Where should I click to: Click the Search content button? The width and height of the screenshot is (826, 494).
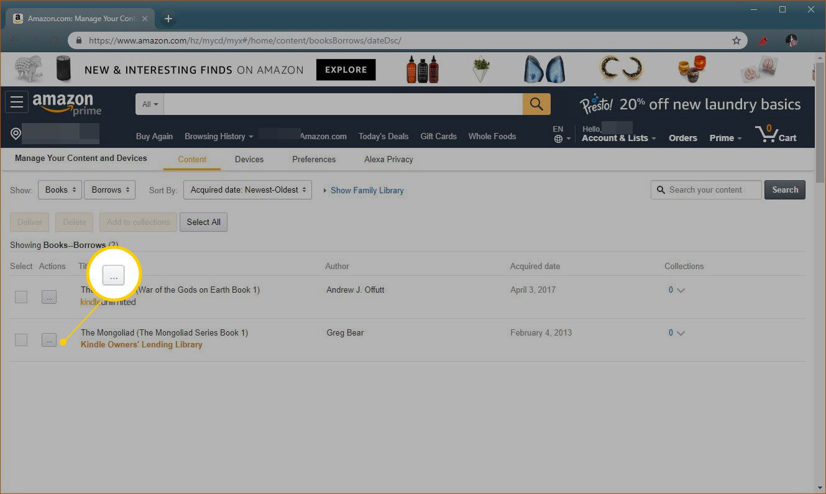coord(785,190)
